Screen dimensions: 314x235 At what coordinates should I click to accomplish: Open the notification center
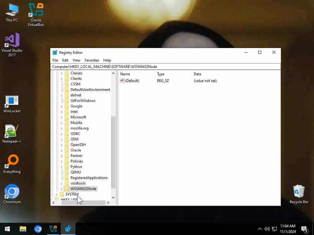(x=304, y=229)
